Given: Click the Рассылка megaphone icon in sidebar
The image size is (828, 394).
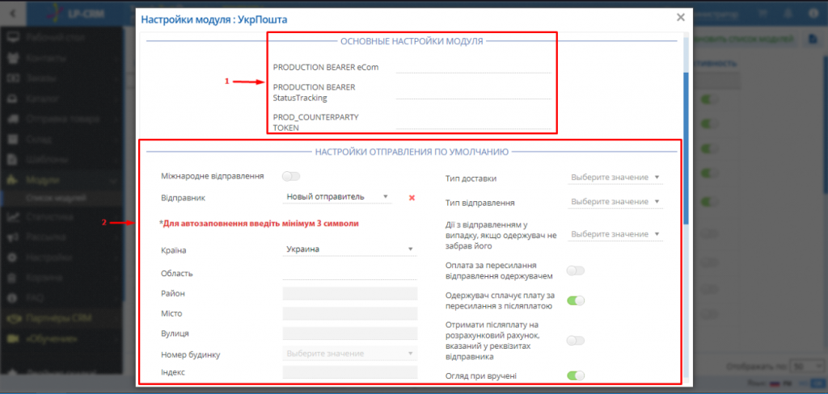Looking at the screenshot, I should tap(13, 237).
